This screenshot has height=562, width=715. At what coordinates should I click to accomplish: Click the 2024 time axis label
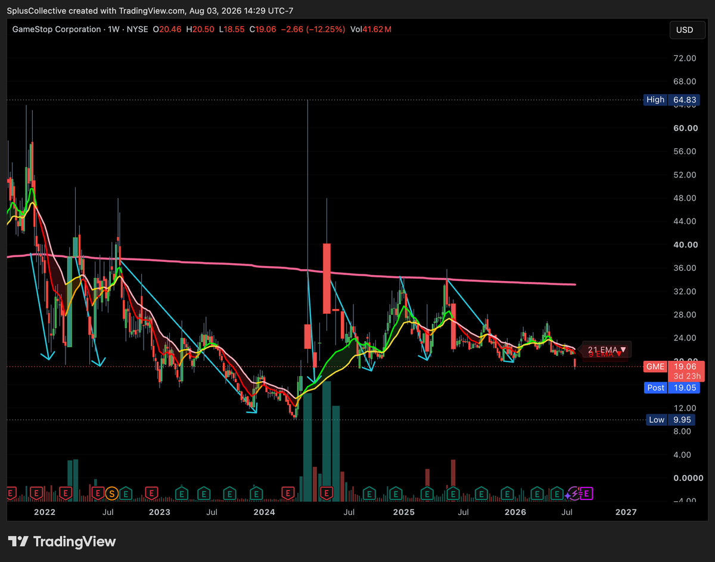(x=264, y=512)
